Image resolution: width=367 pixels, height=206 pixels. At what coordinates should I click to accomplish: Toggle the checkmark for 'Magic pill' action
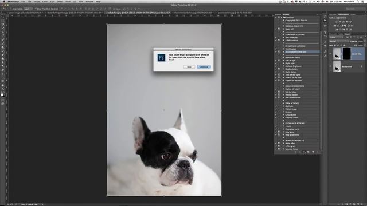pyautogui.click(x=276, y=29)
